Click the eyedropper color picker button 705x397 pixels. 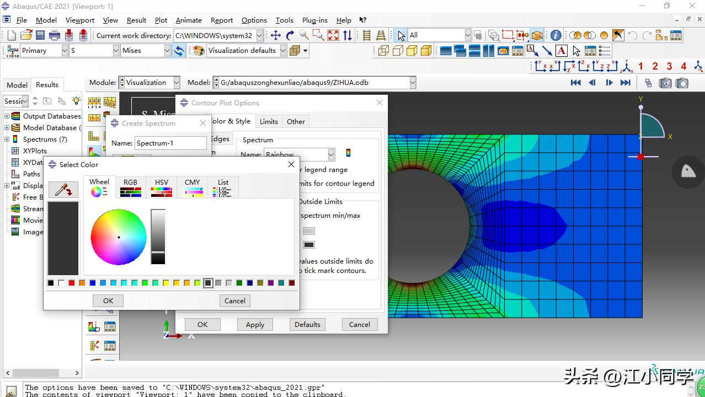click(63, 190)
